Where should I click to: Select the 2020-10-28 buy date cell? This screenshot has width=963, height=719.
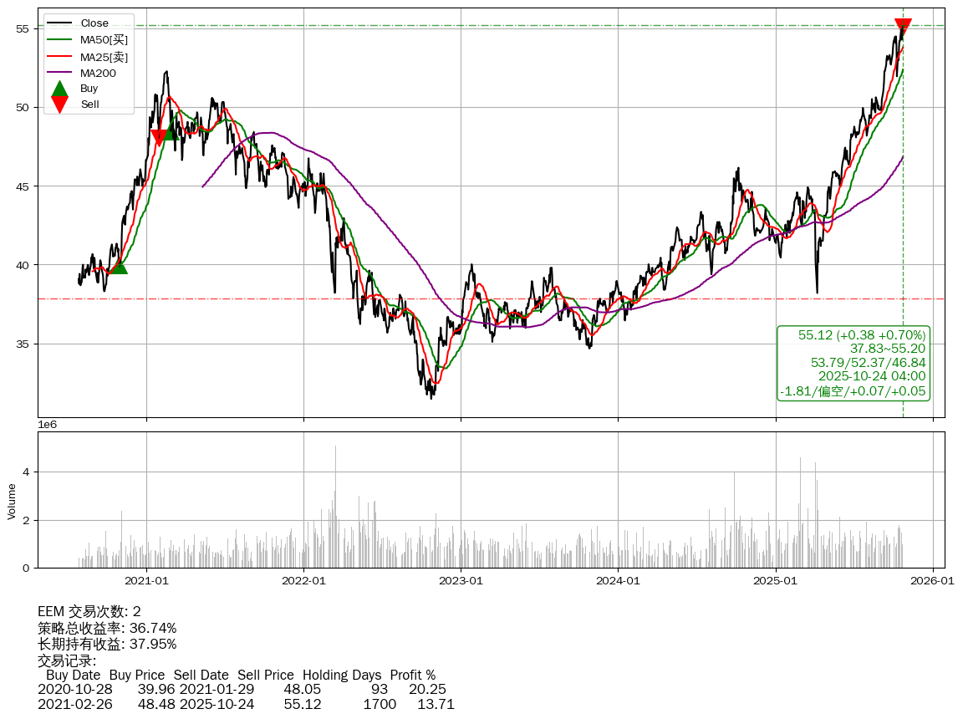coord(73,690)
